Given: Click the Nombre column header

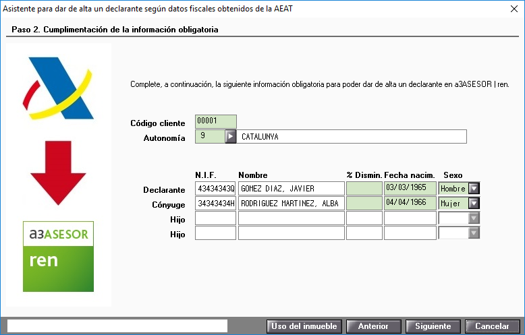Looking at the screenshot, I should pos(253,175).
